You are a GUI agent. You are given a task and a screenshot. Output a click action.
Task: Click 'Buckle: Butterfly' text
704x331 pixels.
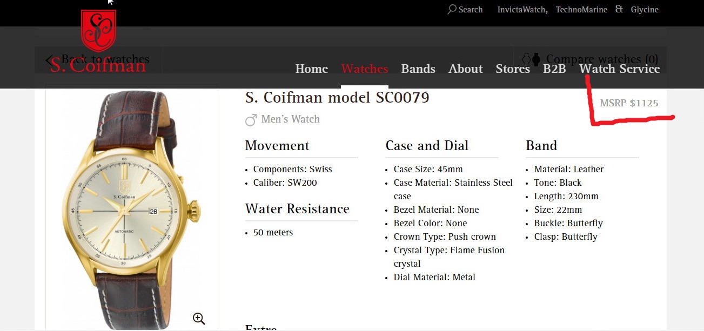click(x=568, y=223)
